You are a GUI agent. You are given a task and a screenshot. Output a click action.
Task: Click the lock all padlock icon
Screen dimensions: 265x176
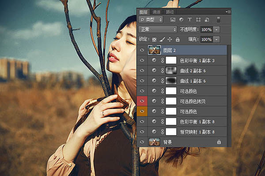click(178, 39)
